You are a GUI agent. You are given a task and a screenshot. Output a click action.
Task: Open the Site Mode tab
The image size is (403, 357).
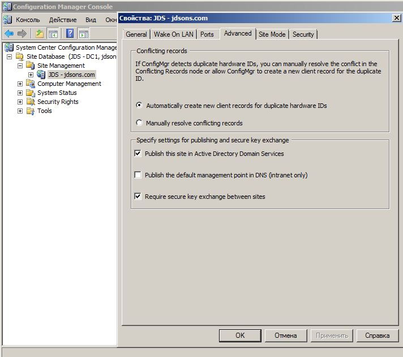[x=272, y=34]
